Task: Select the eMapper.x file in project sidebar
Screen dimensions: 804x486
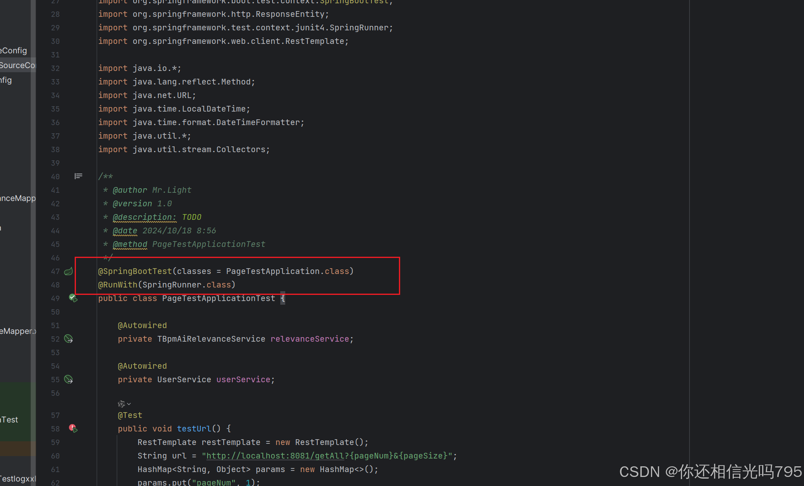Action: (x=18, y=331)
